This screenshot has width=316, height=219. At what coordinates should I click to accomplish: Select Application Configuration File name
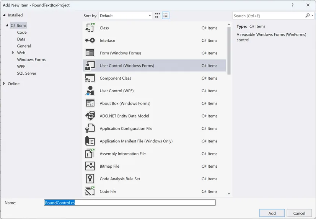tap(126, 129)
